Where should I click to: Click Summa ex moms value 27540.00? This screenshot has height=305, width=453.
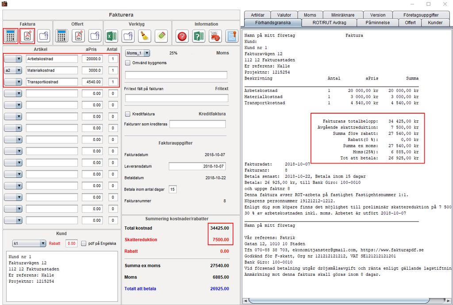pyautogui.click(x=219, y=266)
